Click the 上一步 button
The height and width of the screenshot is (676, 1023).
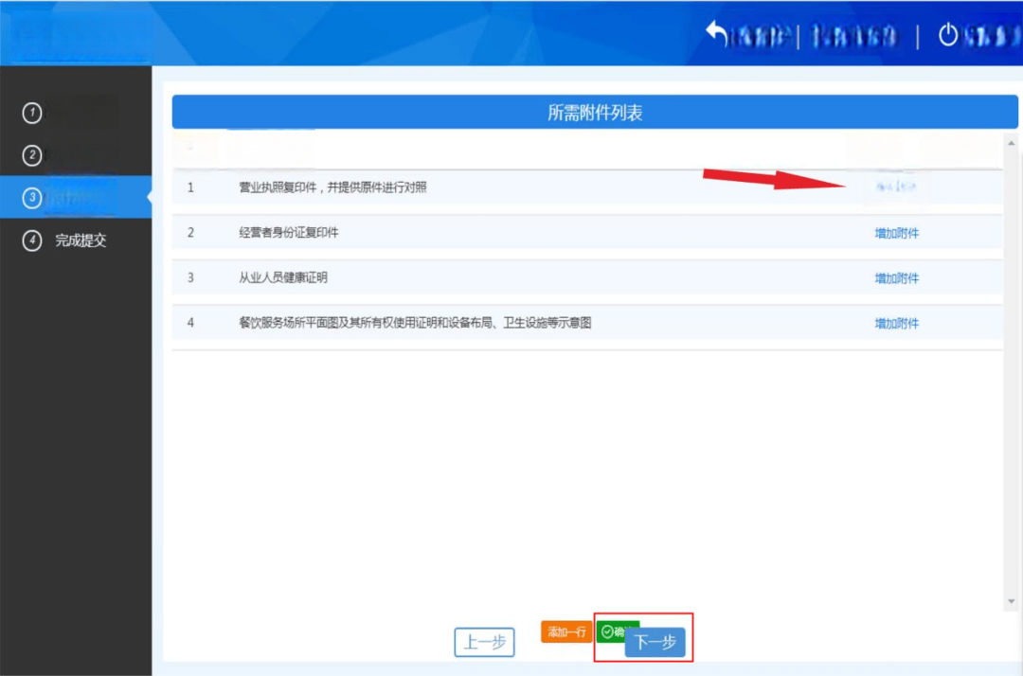pyautogui.click(x=484, y=642)
